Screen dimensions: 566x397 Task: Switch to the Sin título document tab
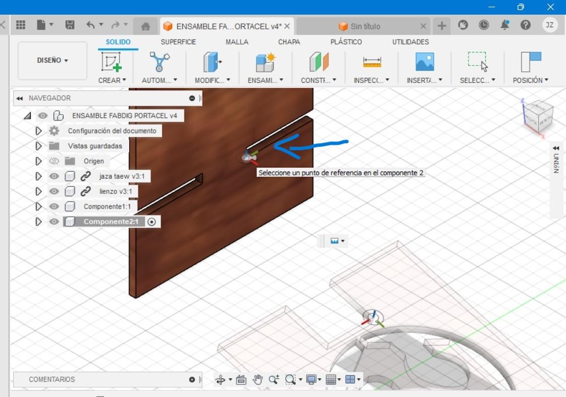pyautogui.click(x=363, y=26)
